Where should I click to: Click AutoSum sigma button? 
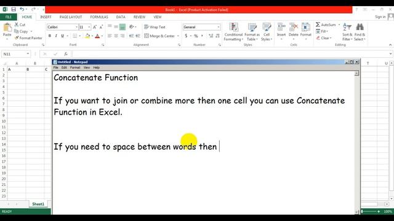click(326, 25)
